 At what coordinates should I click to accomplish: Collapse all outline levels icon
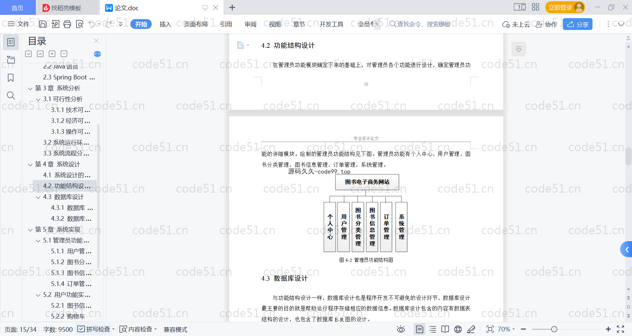point(40,54)
